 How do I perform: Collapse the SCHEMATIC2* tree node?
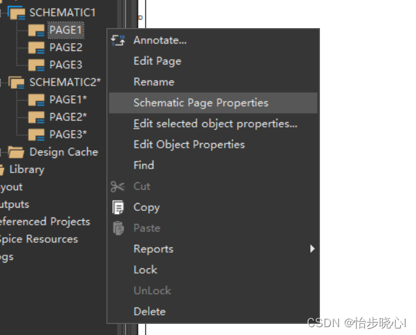[3, 82]
